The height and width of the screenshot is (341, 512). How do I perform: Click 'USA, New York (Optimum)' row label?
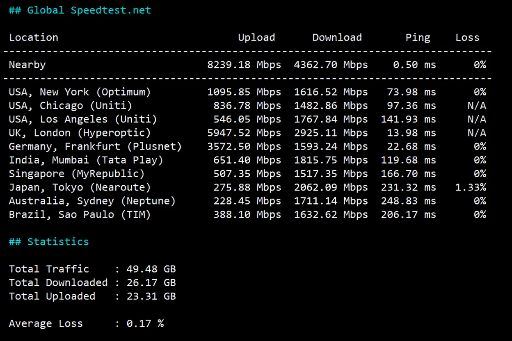pos(80,92)
